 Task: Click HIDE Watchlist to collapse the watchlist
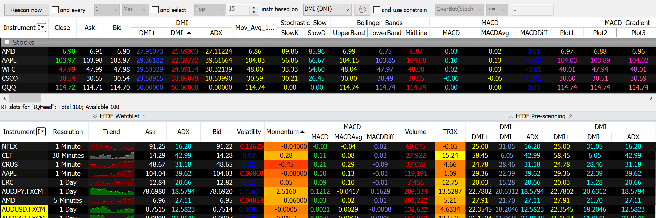point(119,116)
